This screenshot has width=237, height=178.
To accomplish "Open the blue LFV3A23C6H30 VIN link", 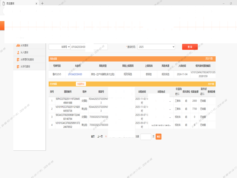I will [75, 74].
